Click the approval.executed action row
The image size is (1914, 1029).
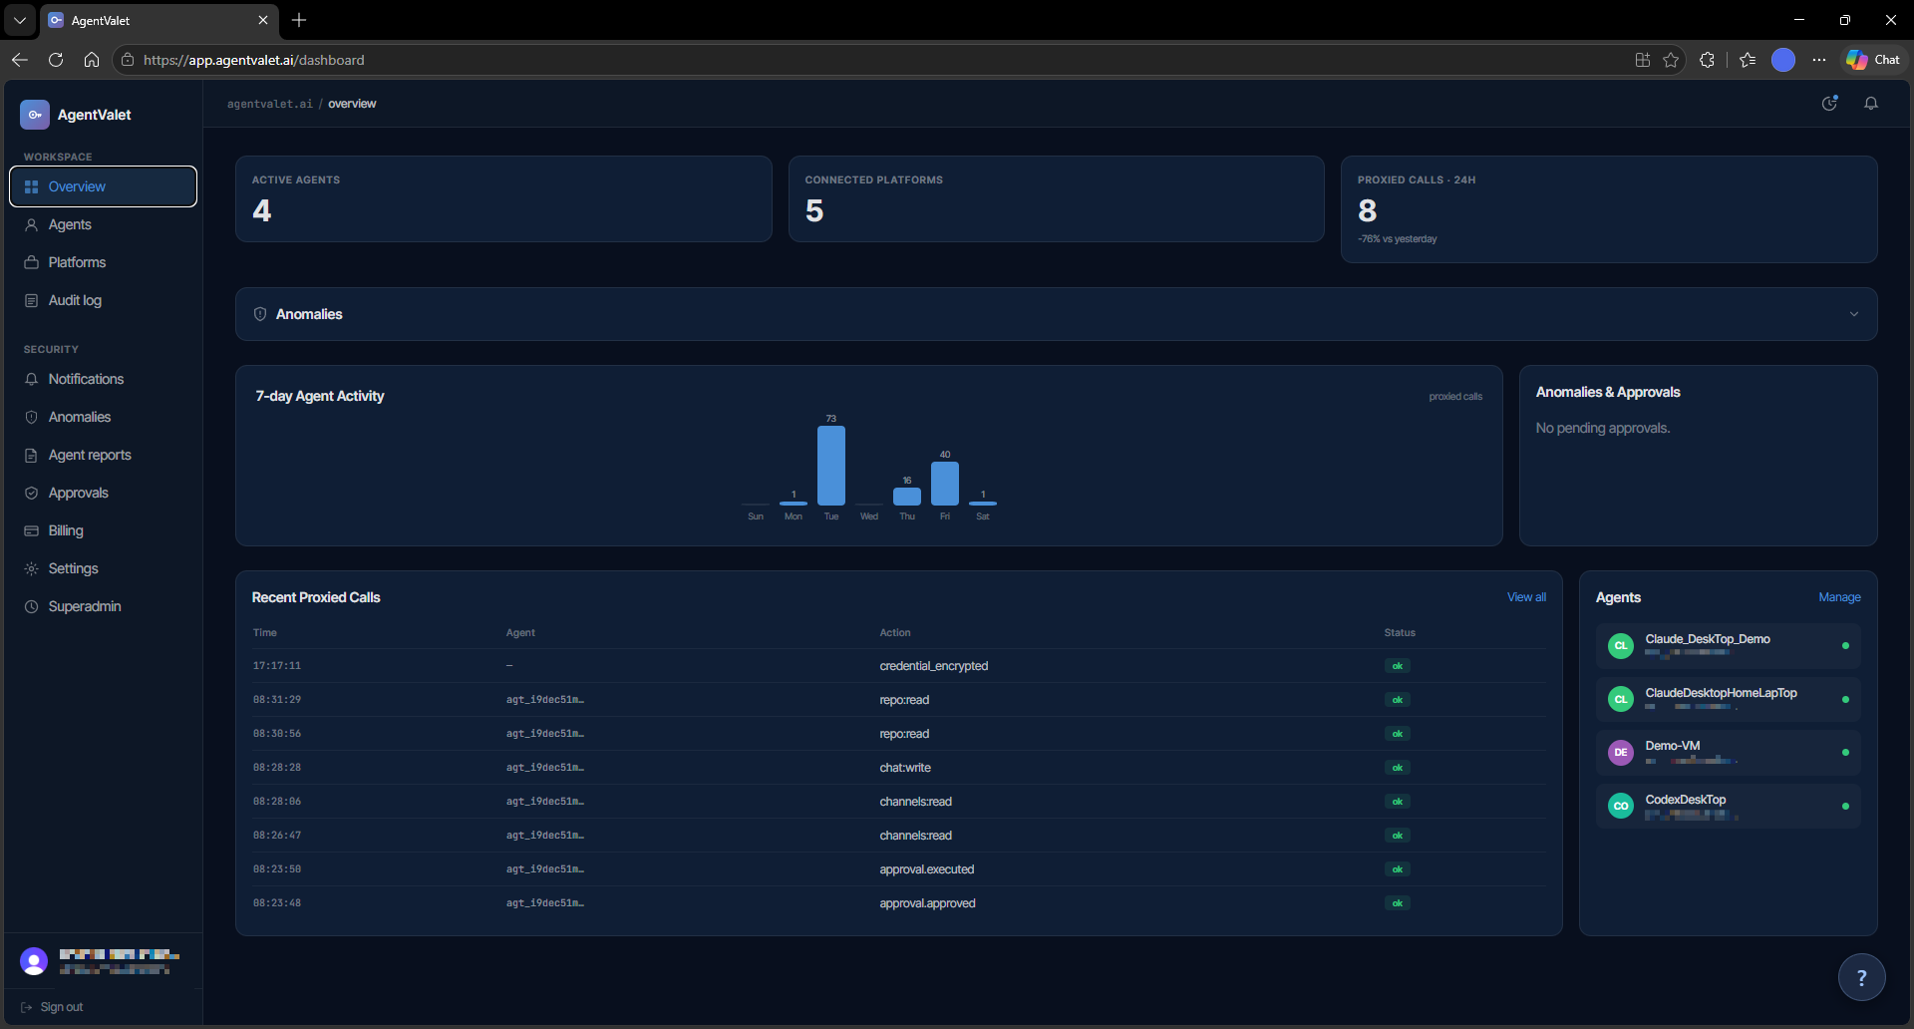point(898,869)
